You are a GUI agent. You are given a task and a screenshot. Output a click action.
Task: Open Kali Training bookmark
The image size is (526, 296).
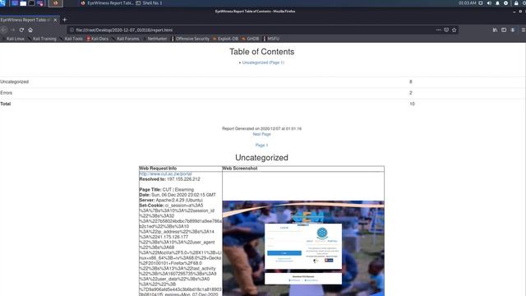[x=42, y=39]
